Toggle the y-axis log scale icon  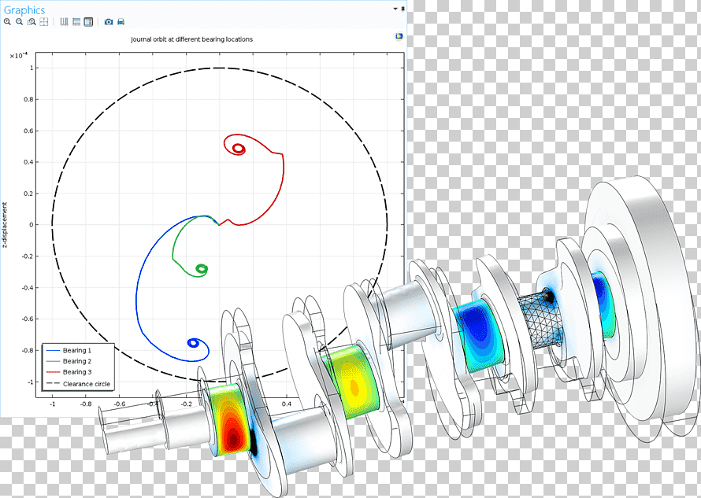[76, 21]
